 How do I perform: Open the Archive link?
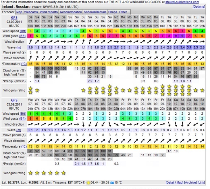coord(190,183)
